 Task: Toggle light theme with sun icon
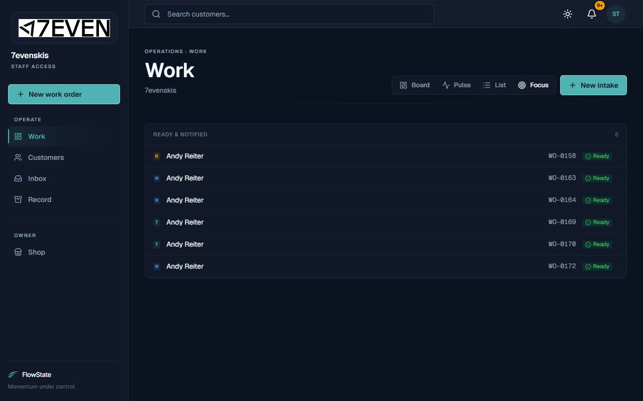(x=568, y=14)
